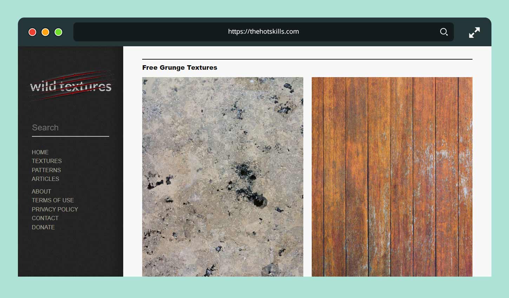Visit the ABOUT page

click(41, 191)
